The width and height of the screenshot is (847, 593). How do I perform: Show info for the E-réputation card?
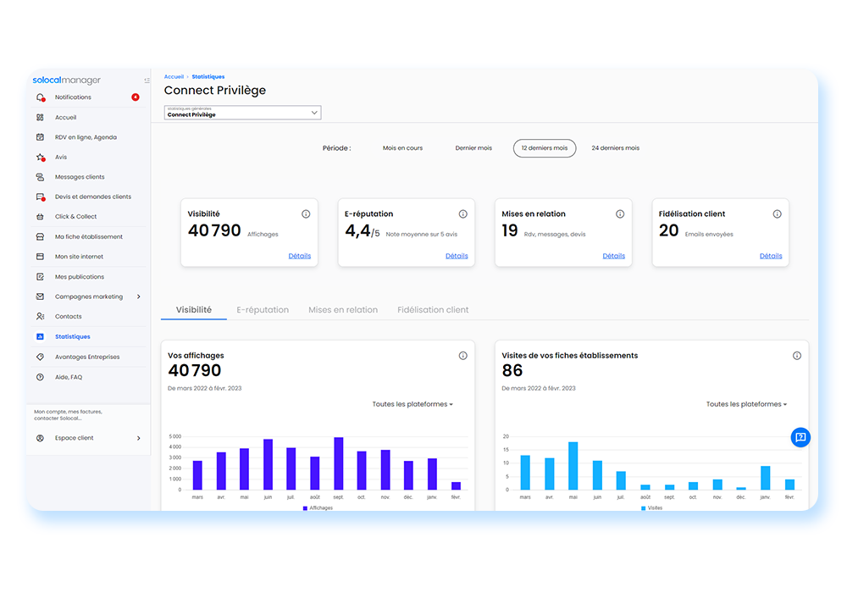(463, 213)
